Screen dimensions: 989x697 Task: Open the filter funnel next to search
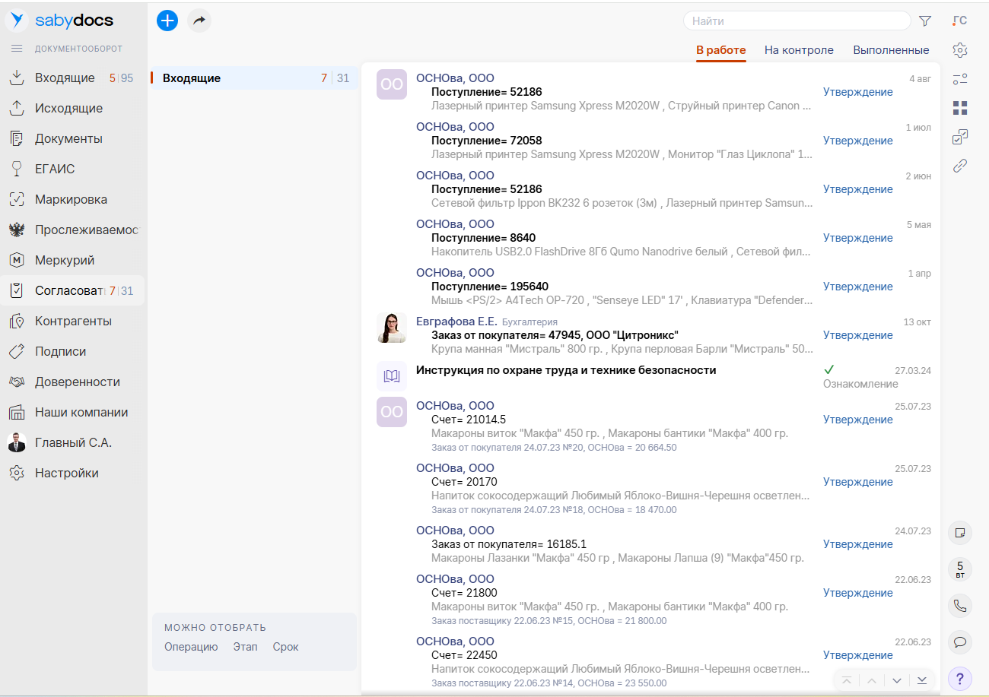[x=925, y=21]
